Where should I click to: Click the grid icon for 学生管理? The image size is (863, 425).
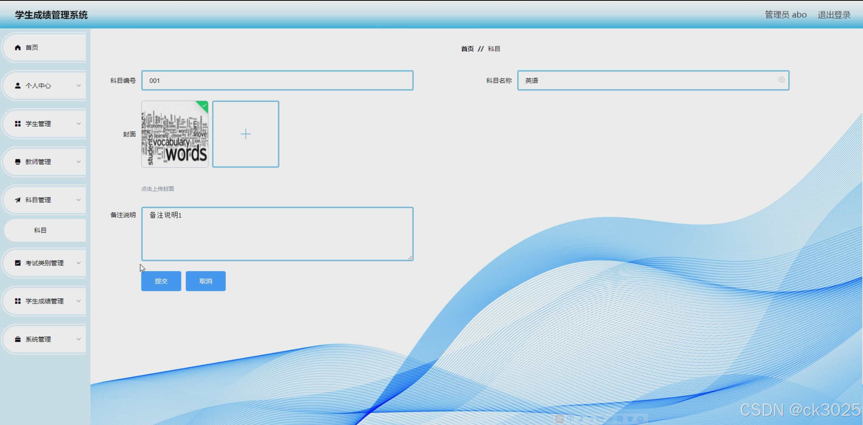[18, 124]
